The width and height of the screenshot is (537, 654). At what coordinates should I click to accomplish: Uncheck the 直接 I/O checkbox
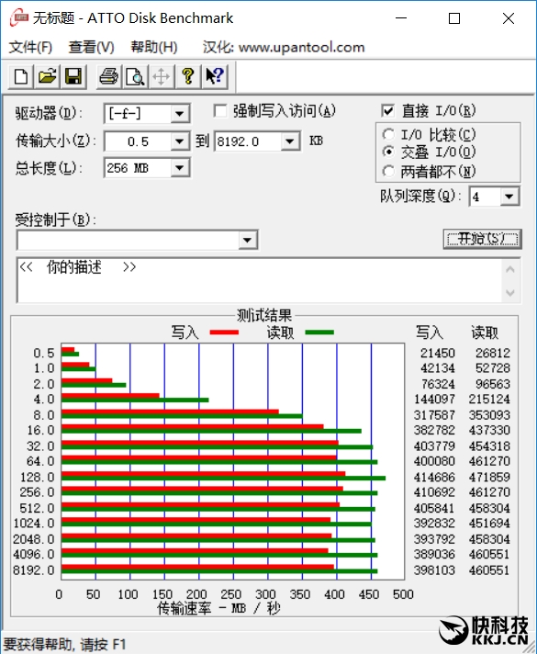[x=387, y=111]
